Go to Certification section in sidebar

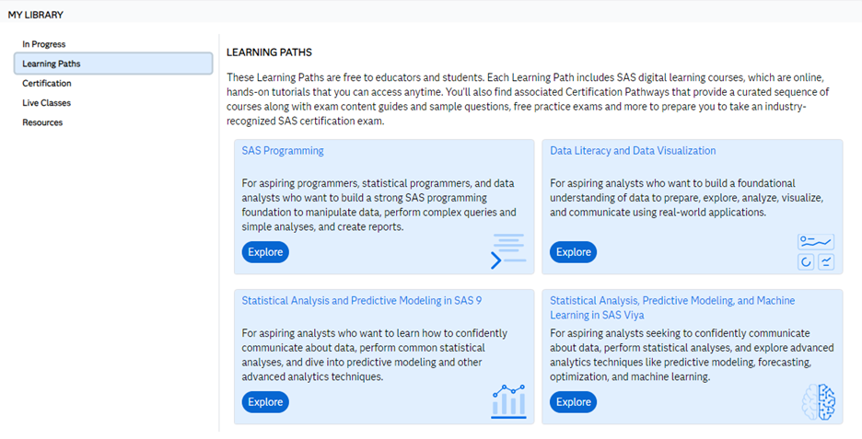click(47, 84)
